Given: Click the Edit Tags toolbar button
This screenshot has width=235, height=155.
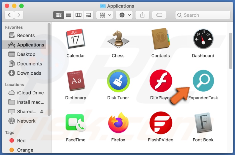Looking at the screenshot, I should [x=159, y=15].
